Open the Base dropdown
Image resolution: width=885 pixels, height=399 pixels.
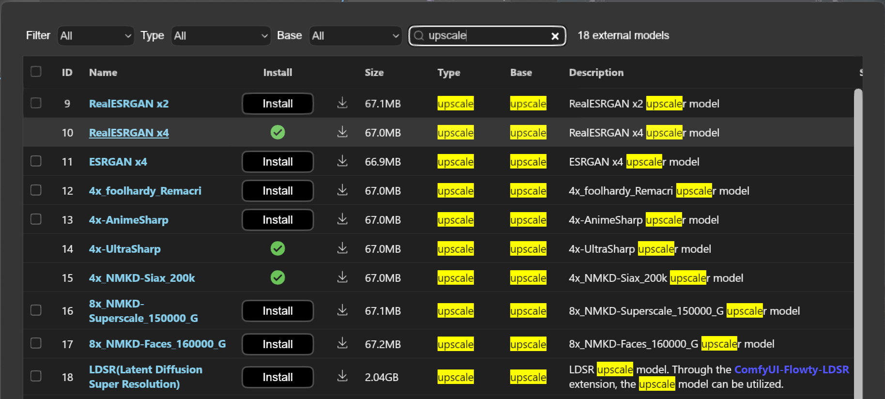tap(355, 36)
